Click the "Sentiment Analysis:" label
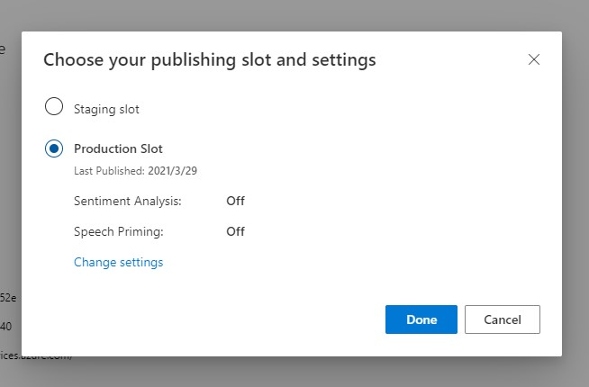The image size is (589, 387). coord(127,202)
